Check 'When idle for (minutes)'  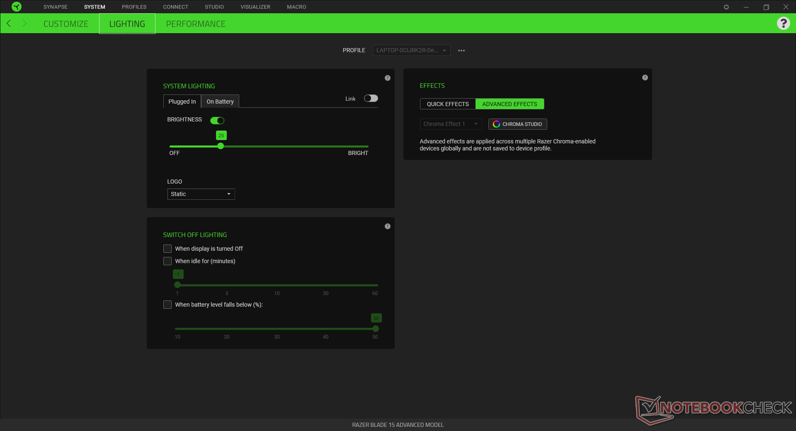coord(167,261)
